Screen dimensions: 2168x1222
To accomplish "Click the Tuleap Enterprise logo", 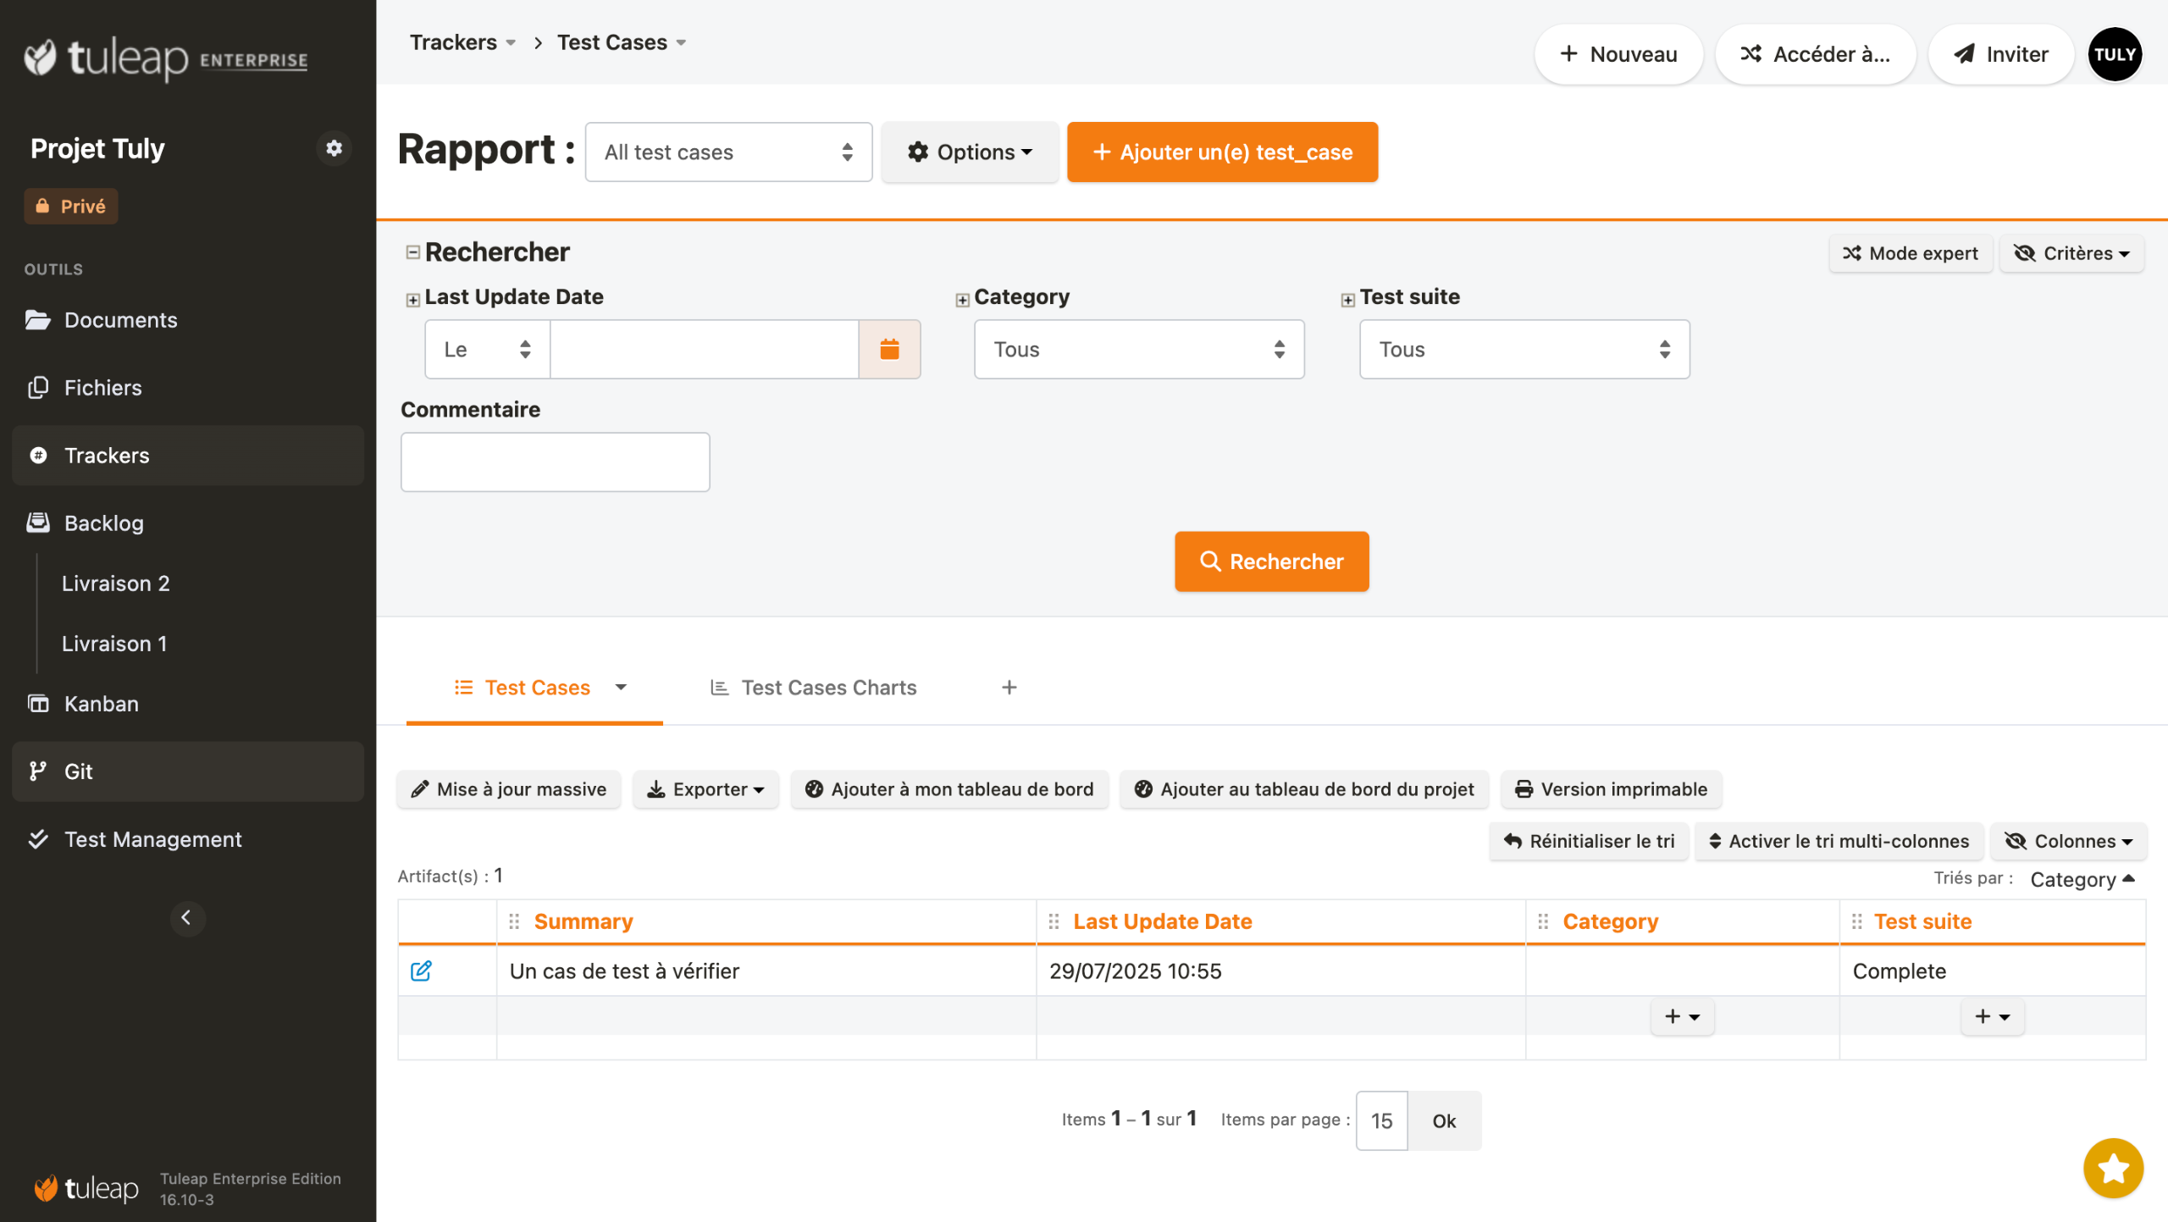I will coord(166,58).
